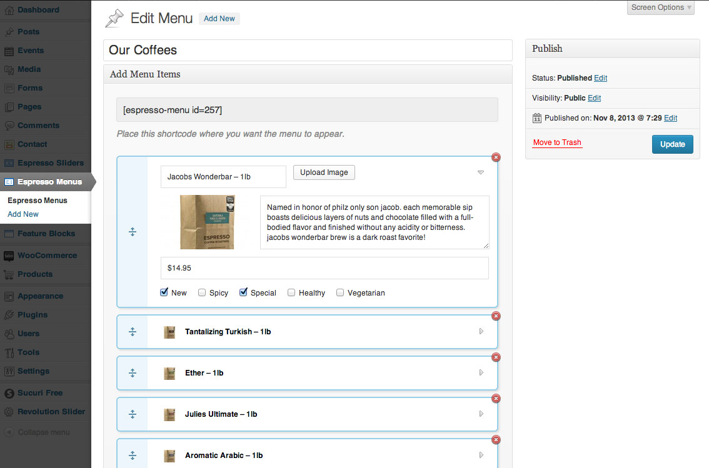Click the Upload Image button
The image size is (709, 468).
click(324, 172)
